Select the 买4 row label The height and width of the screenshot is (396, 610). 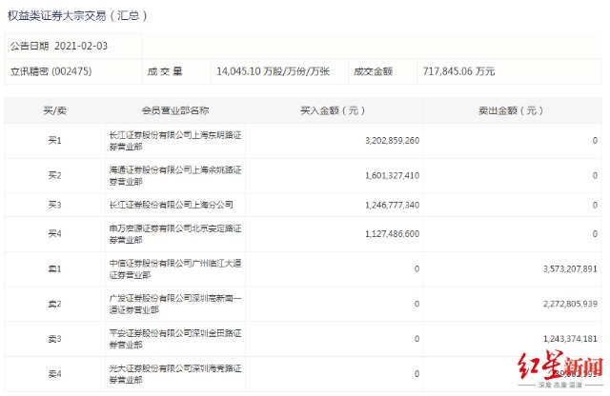[55, 234]
